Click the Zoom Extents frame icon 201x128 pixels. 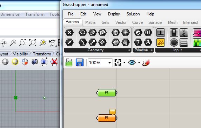(118, 62)
